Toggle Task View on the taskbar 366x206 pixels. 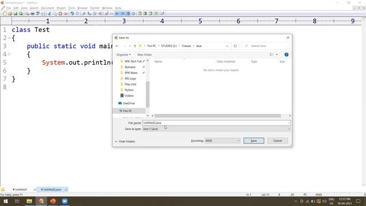tap(17, 201)
